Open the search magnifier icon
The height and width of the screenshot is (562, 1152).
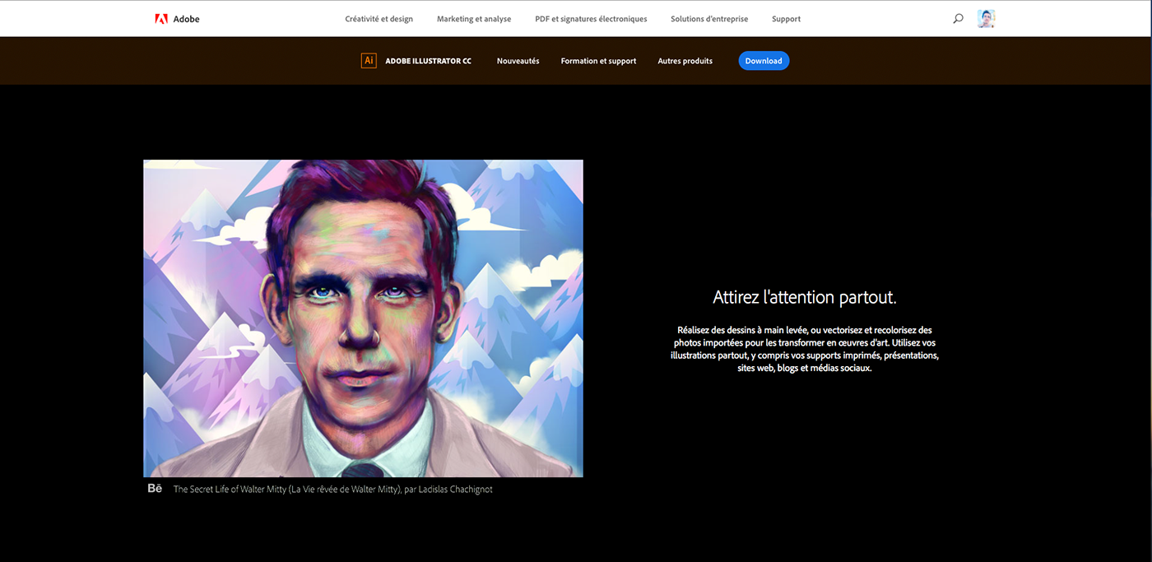[x=958, y=18]
